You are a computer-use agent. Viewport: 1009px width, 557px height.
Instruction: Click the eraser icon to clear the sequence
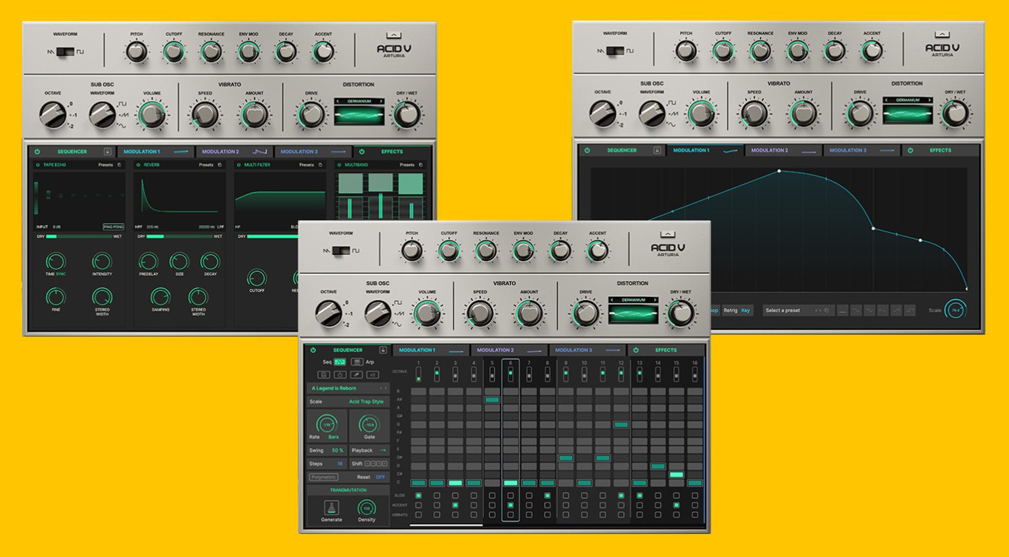point(355,375)
